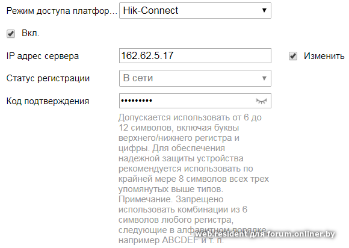Screen dimensions: 349x248
Task: Click the Изменить label text
Action: point(324,56)
